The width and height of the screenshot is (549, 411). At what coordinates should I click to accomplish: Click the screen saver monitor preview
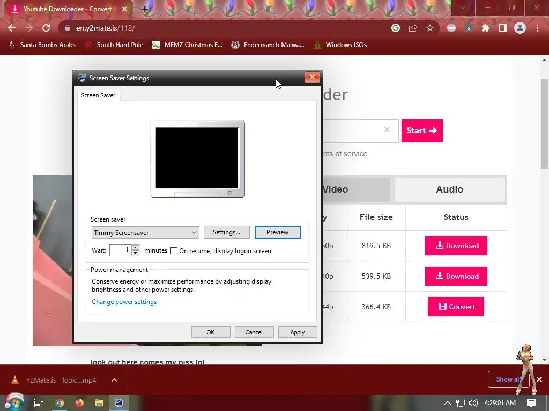click(x=197, y=159)
